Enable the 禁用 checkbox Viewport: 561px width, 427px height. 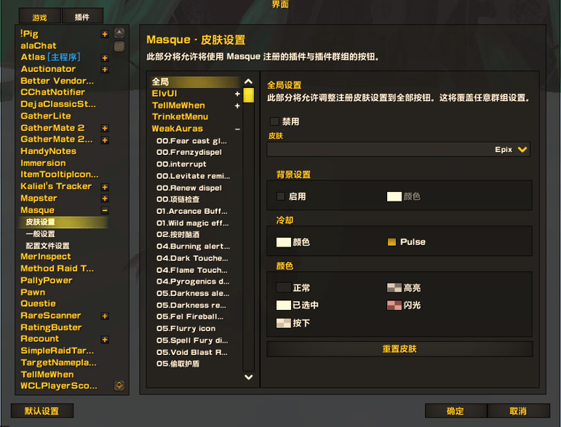(x=274, y=121)
